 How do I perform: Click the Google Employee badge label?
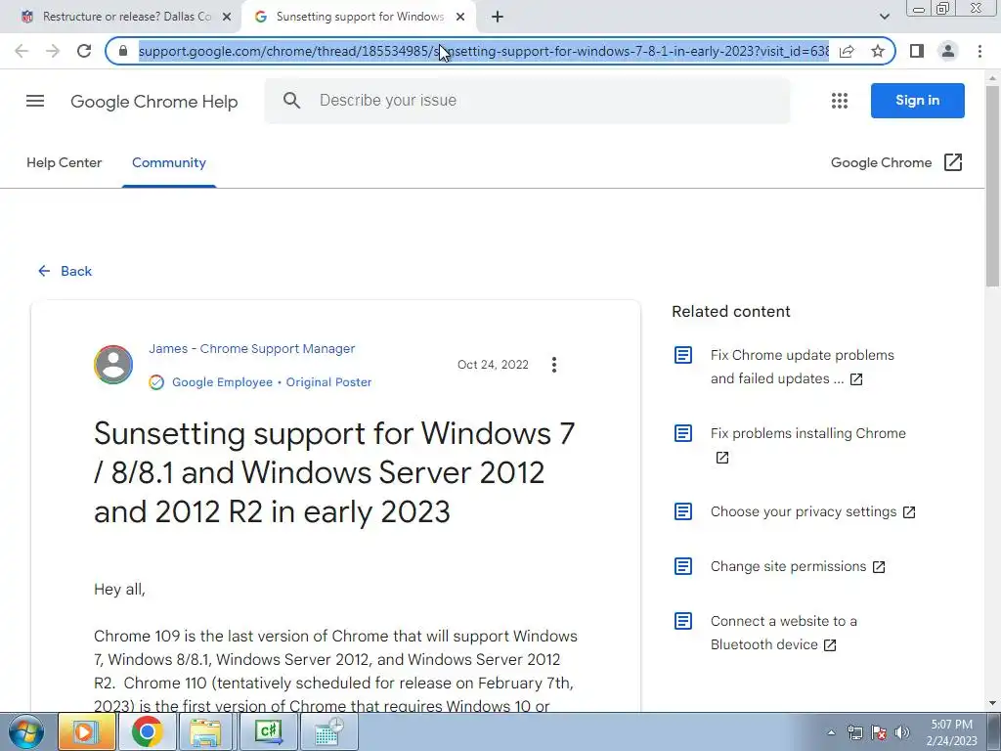click(x=222, y=382)
